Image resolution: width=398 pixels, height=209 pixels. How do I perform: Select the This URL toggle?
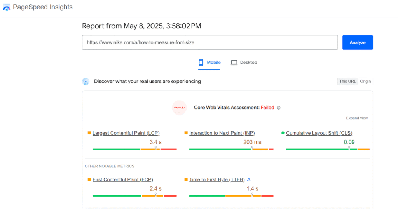(347, 81)
